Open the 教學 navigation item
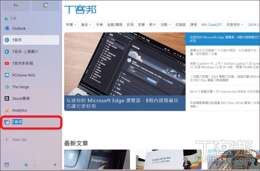 [142, 25]
